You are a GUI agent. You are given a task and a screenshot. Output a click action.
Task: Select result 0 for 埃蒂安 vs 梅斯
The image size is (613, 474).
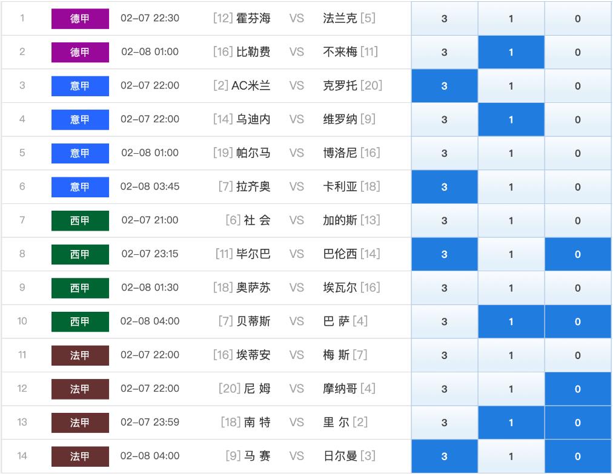coord(578,355)
